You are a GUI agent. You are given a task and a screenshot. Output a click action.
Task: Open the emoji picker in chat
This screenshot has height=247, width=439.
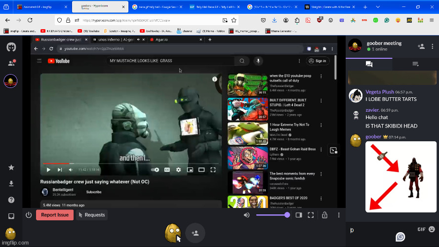[432, 229]
